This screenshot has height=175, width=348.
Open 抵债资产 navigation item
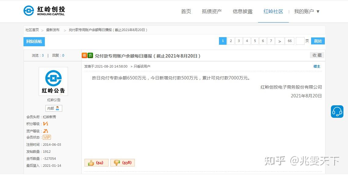212,12
